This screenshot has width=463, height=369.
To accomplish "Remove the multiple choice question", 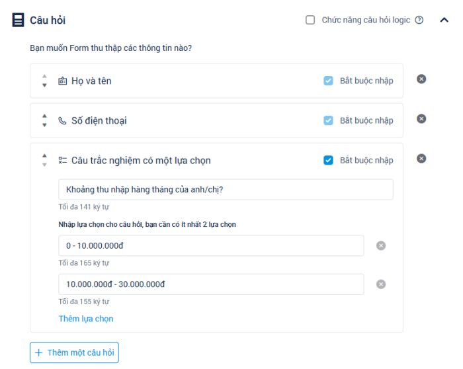I will (421, 159).
